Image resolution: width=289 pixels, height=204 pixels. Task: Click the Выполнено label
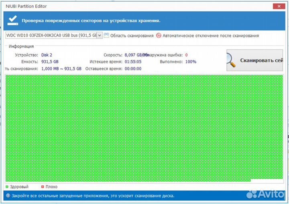(x=171, y=62)
